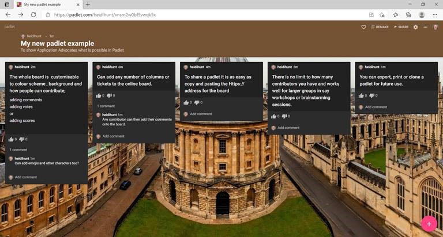Open padlet settings gear icon
This screenshot has height=237, width=443.
415,27
